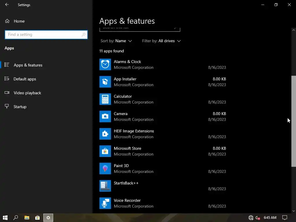Click the Voice Recorder app icon
This screenshot has height=222, width=296.
[x=105, y=203]
